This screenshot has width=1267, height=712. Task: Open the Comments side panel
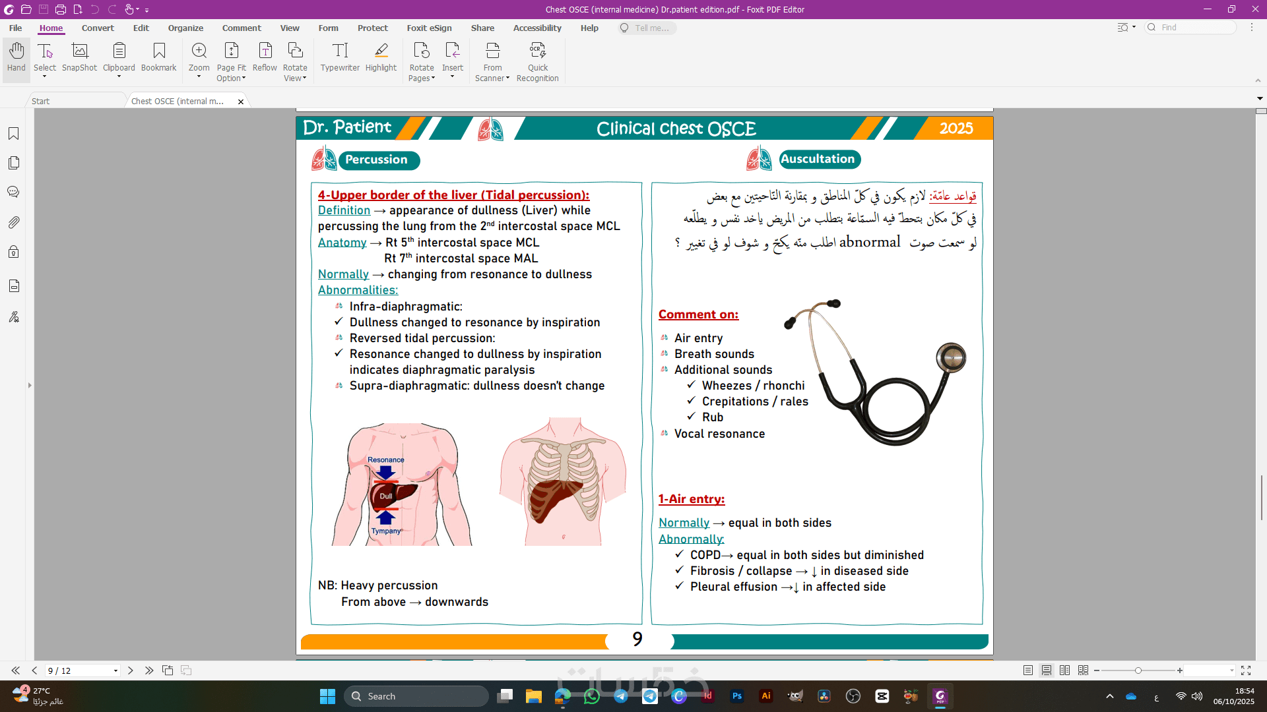pos(13,192)
